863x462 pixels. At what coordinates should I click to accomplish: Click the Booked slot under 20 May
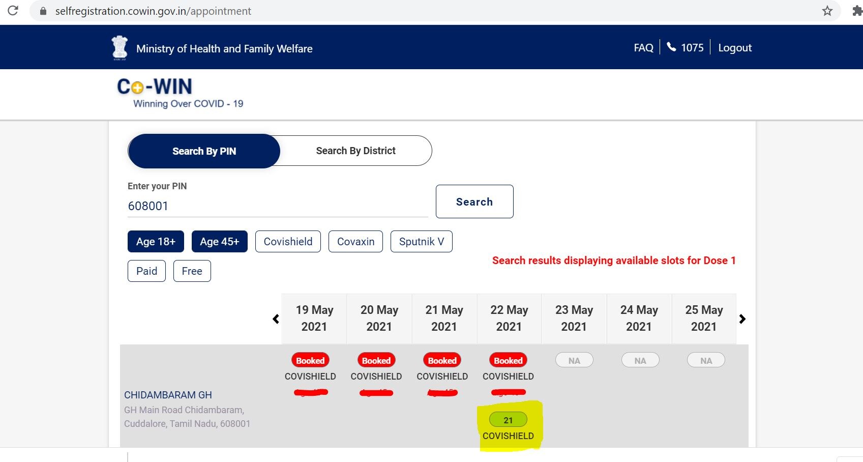pos(376,360)
